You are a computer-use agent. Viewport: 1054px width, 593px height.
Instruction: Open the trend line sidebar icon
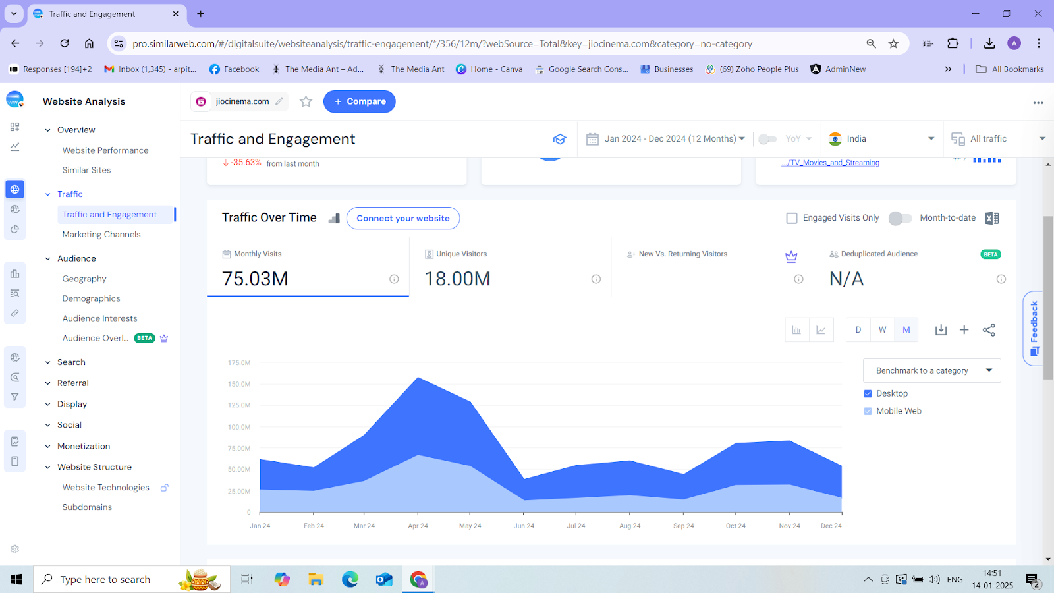pyautogui.click(x=14, y=146)
